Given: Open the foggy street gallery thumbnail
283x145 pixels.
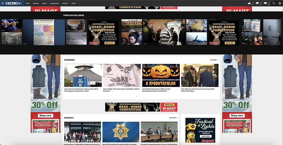Looking at the screenshot, I should (x=272, y=32).
